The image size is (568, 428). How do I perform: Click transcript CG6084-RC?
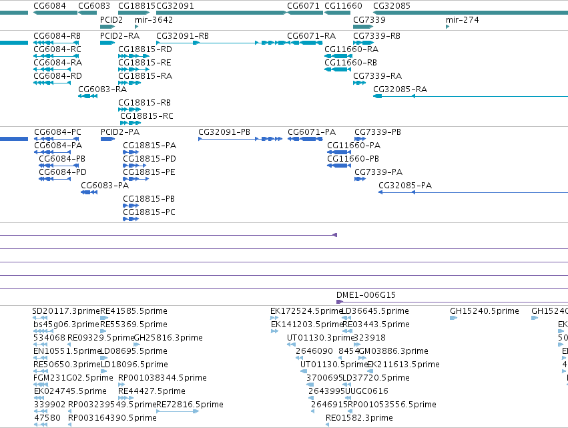[x=57, y=49]
